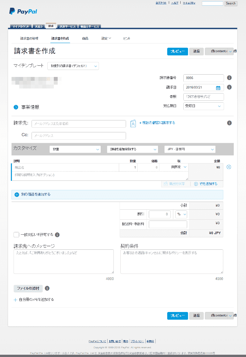The height and width of the screenshot is (357, 246).
Task: Click info icon next to ファイルの添付
Action: point(47,288)
